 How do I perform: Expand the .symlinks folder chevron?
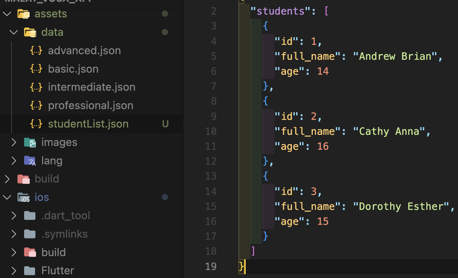(14, 234)
